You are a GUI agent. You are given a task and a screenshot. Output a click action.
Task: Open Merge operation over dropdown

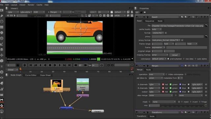(x=157, y=74)
